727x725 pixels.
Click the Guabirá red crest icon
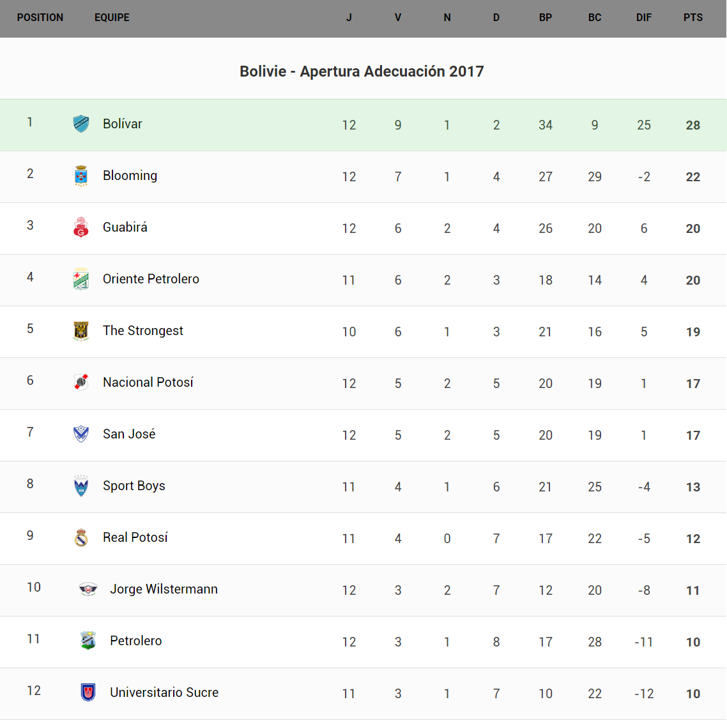pos(81,227)
